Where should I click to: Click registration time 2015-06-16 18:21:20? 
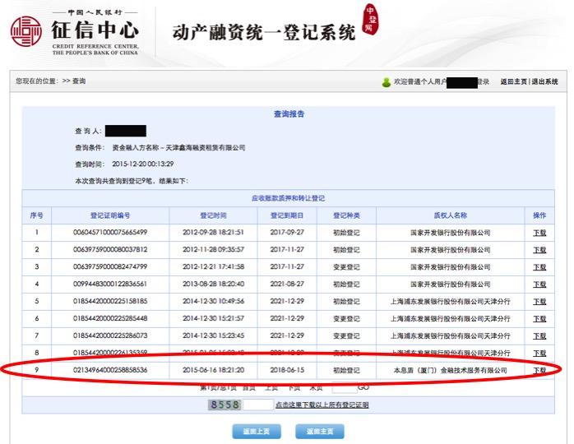[214, 370]
